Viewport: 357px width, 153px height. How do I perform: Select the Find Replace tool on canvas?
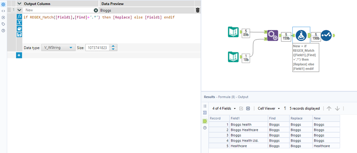[273, 35]
